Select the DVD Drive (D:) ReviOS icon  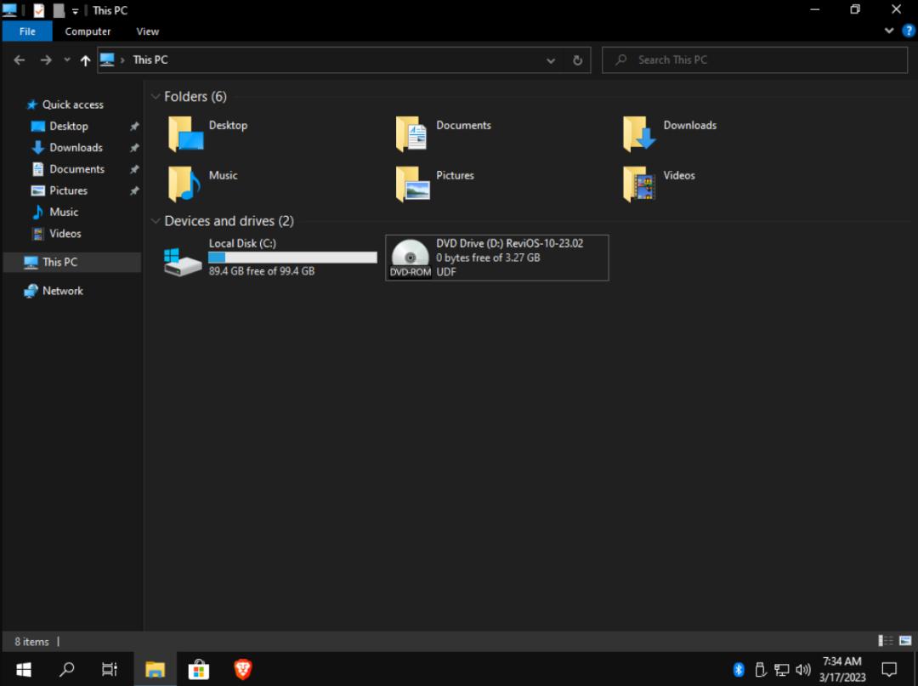[411, 258]
